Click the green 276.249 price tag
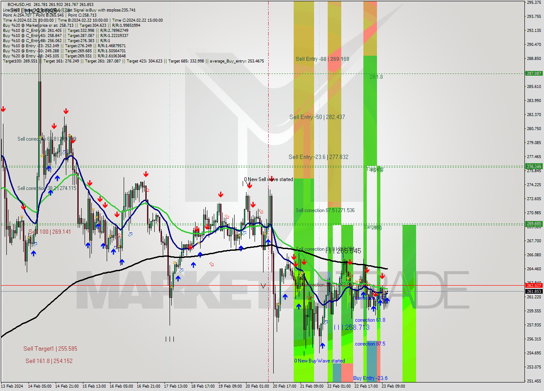Viewport: 544px width, 391px height. (534, 166)
